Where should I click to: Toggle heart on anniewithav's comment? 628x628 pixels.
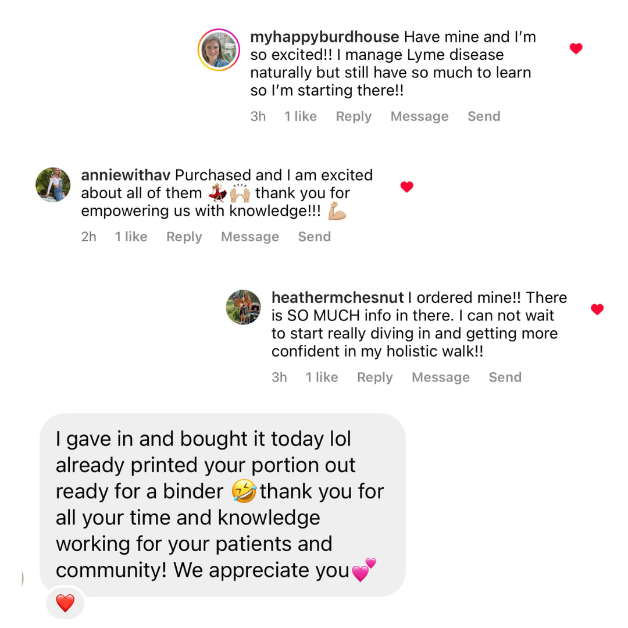pyautogui.click(x=407, y=187)
